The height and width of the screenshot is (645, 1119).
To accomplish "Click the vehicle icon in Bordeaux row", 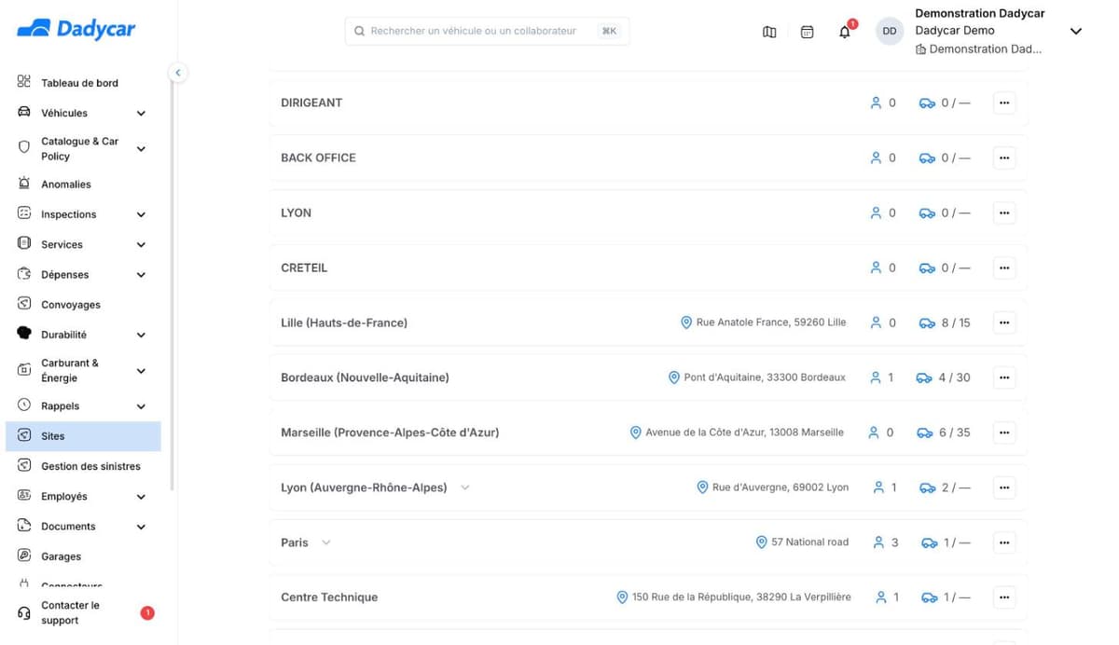I will [x=924, y=377].
